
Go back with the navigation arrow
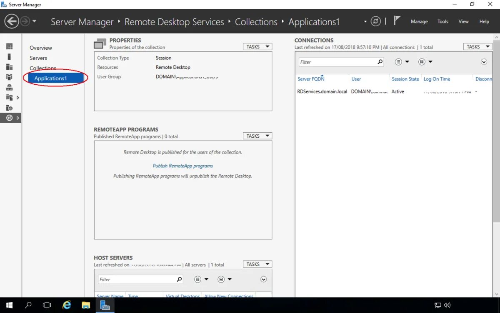point(12,21)
